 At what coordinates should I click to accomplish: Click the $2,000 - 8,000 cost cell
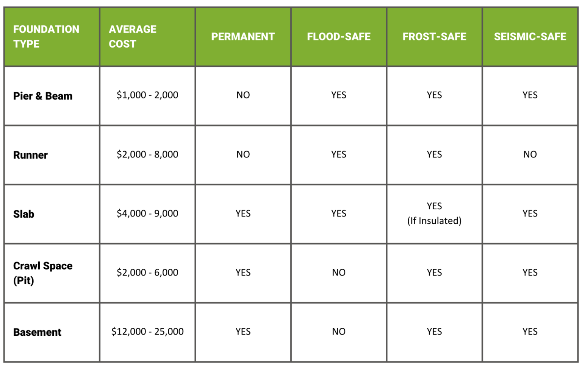(x=147, y=154)
